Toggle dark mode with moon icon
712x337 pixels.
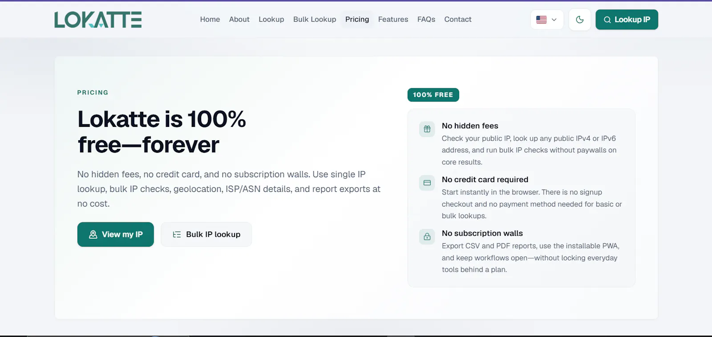580,20
